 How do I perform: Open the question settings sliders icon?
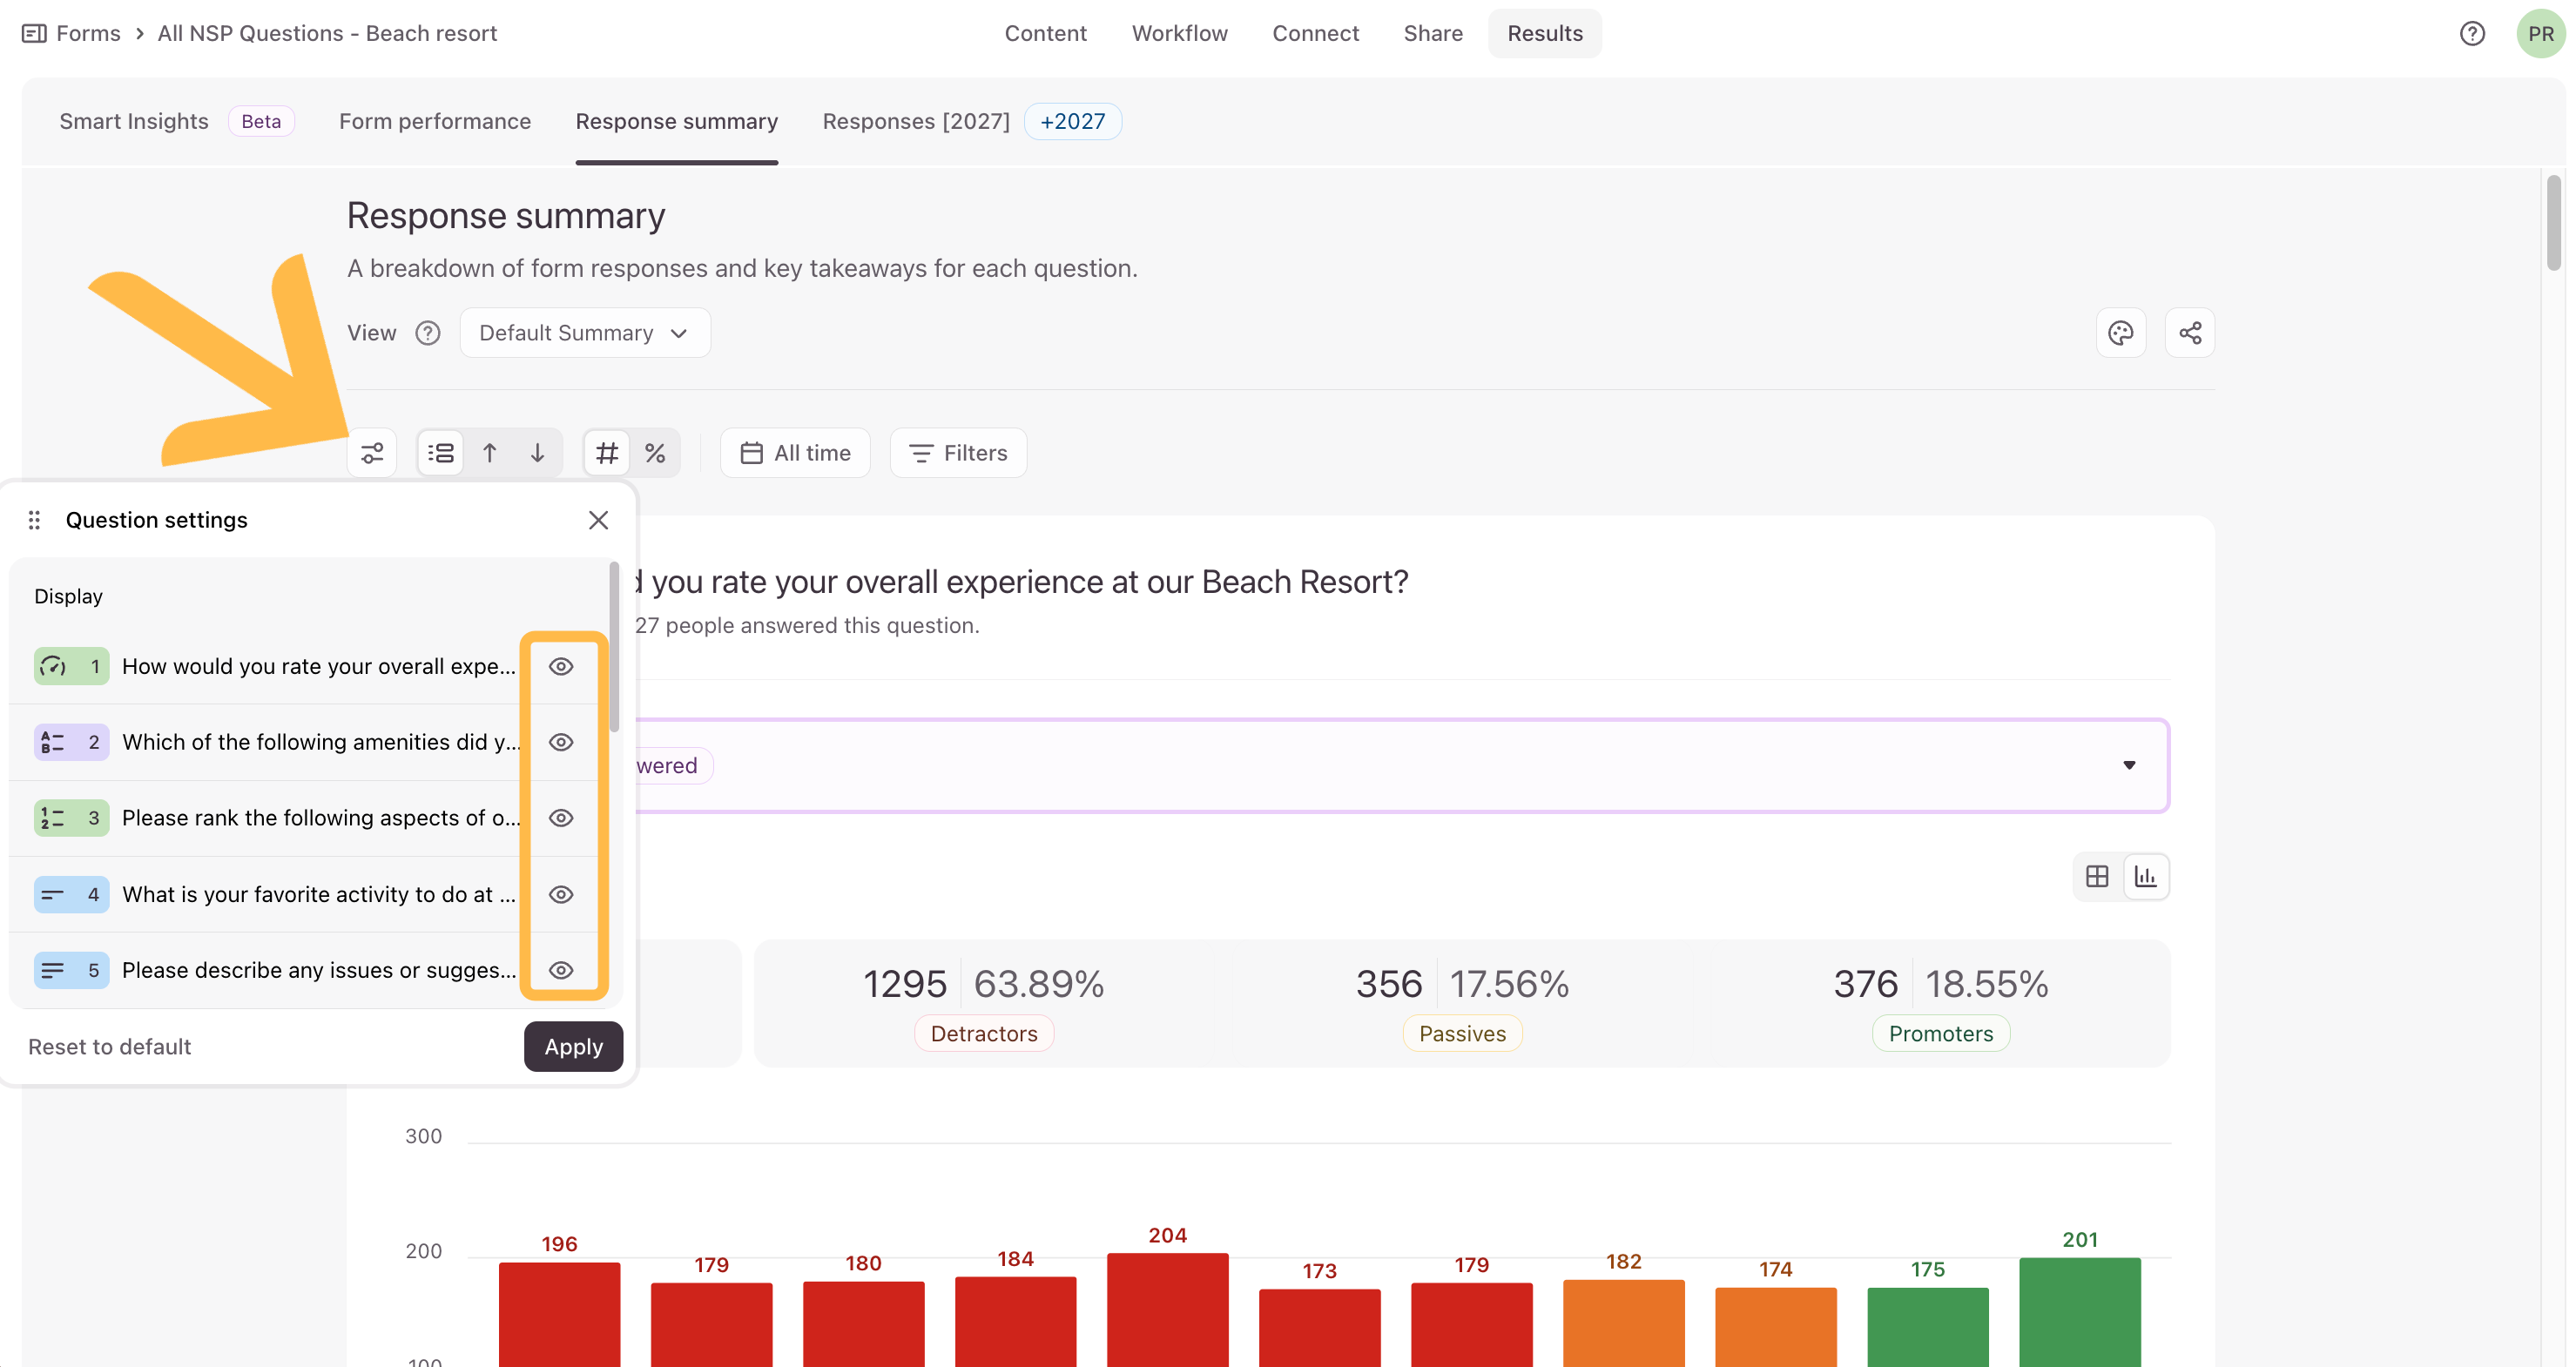(x=372, y=453)
